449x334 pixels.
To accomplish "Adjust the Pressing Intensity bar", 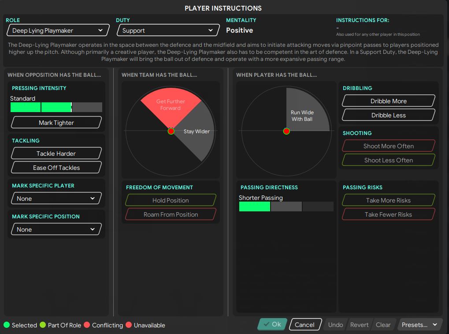I will [56, 107].
